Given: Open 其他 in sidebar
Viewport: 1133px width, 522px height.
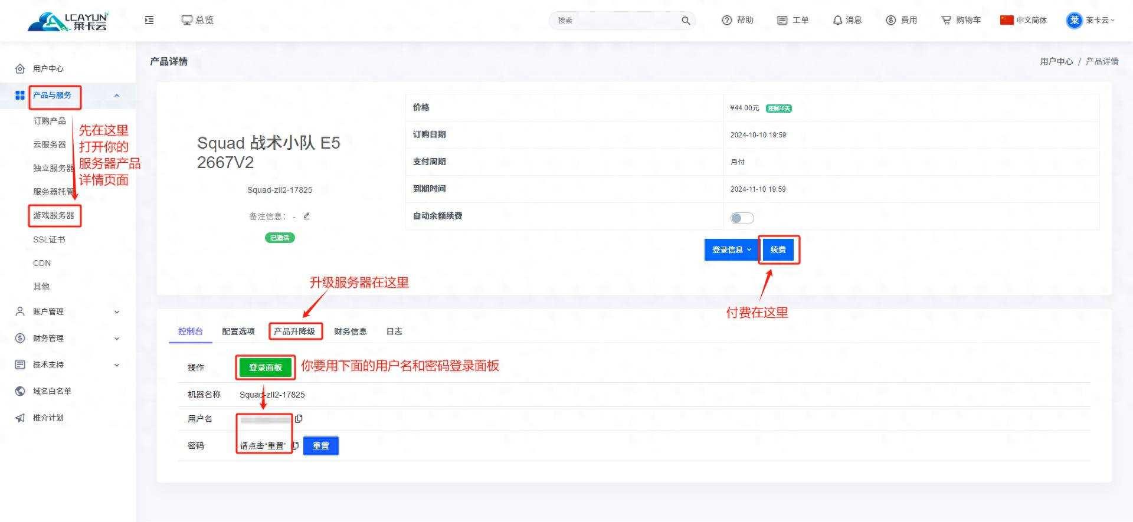Looking at the screenshot, I should (41, 287).
